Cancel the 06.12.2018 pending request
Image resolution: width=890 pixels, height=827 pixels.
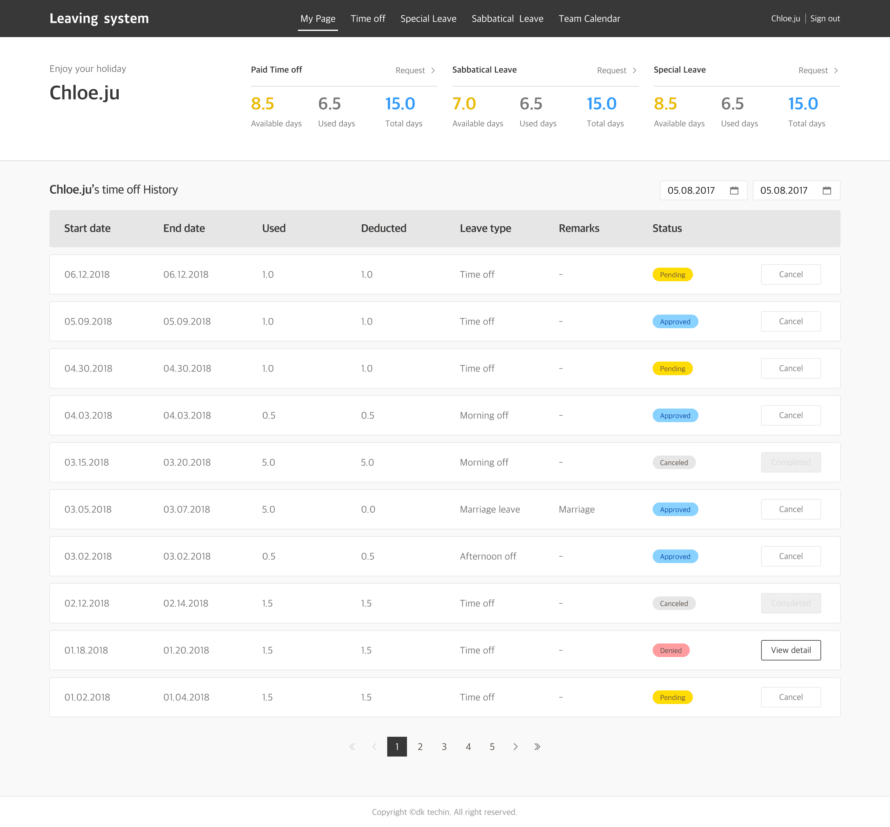pos(790,274)
